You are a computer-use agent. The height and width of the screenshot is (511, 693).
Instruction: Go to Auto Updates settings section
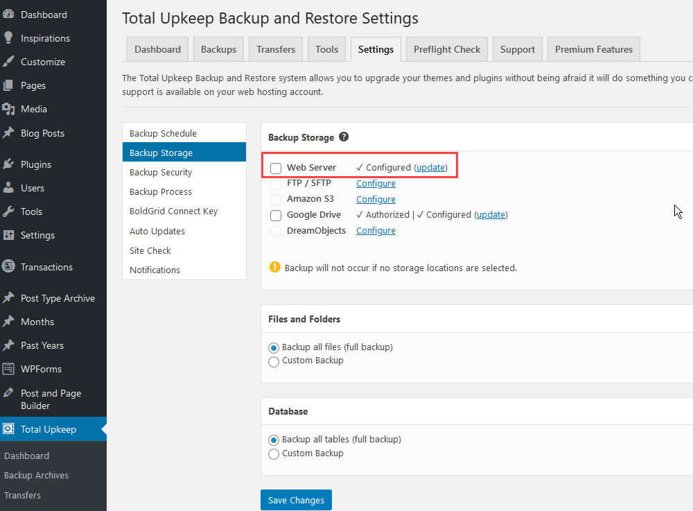tap(157, 231)
